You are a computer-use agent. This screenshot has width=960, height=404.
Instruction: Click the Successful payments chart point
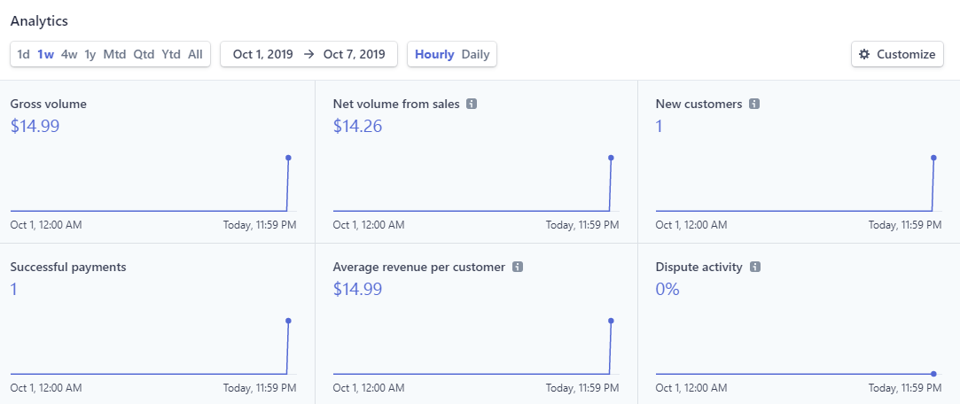pos(288,321)
